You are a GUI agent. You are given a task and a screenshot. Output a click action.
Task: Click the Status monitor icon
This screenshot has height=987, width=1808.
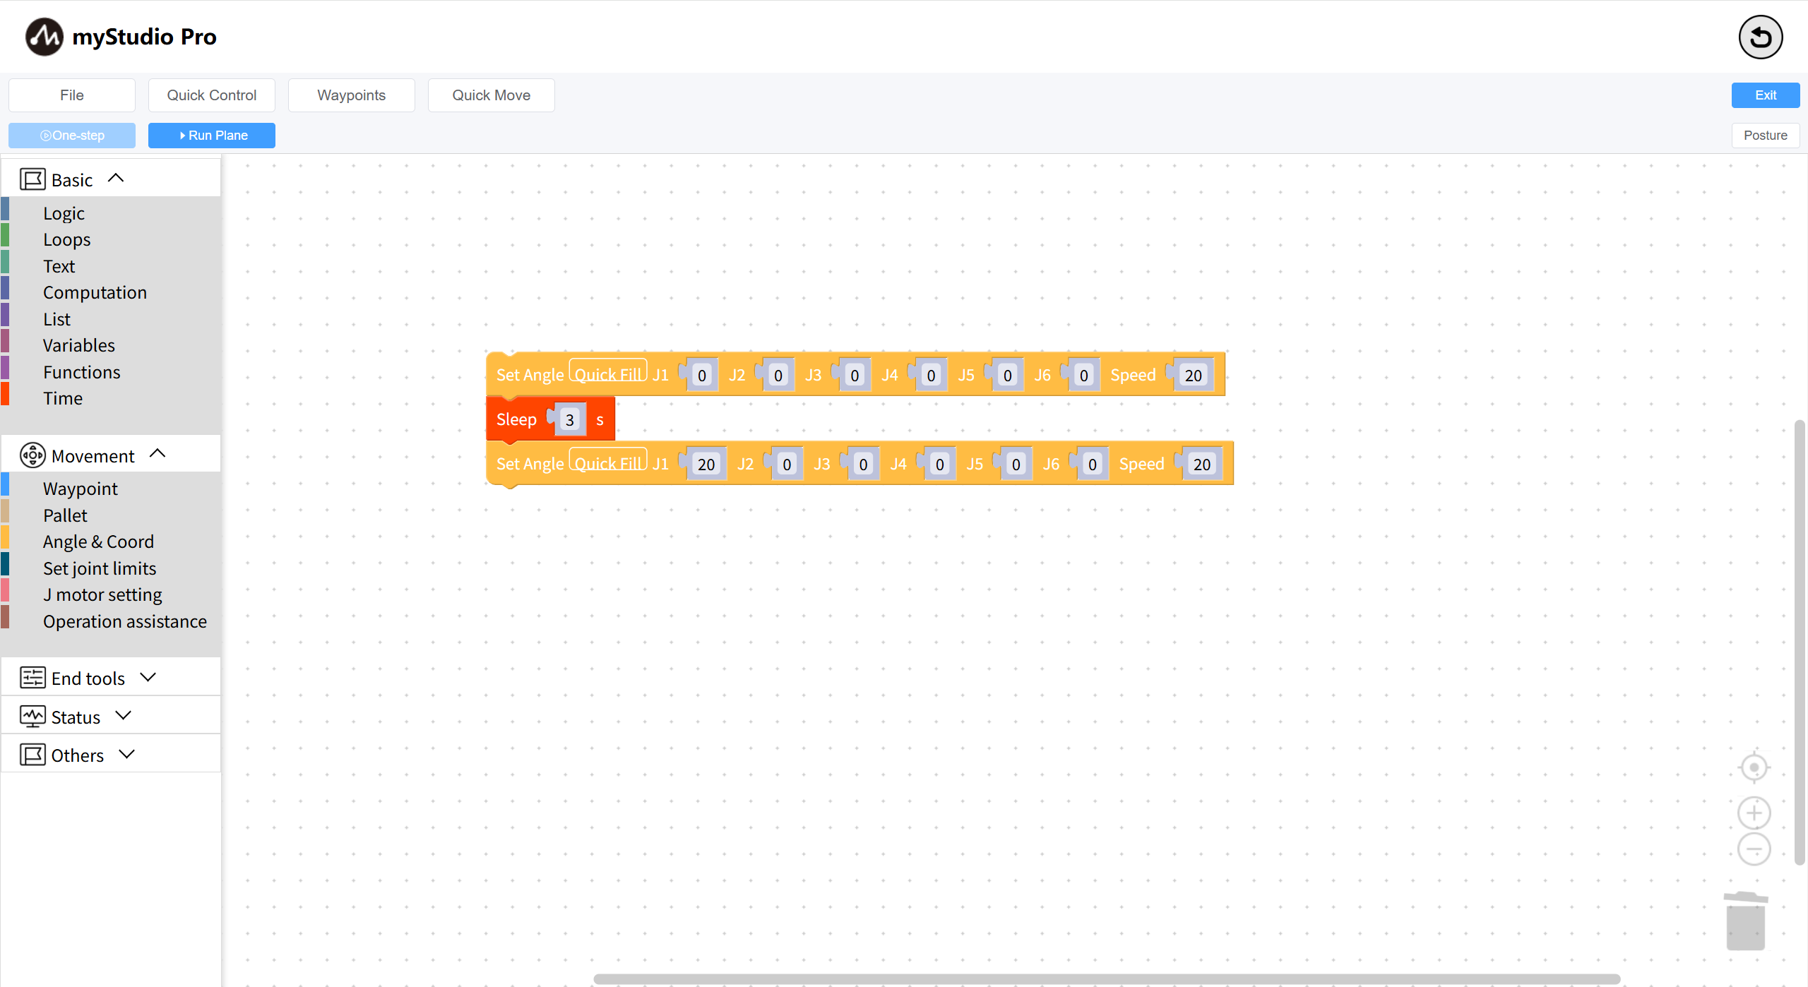click(32, 717)
